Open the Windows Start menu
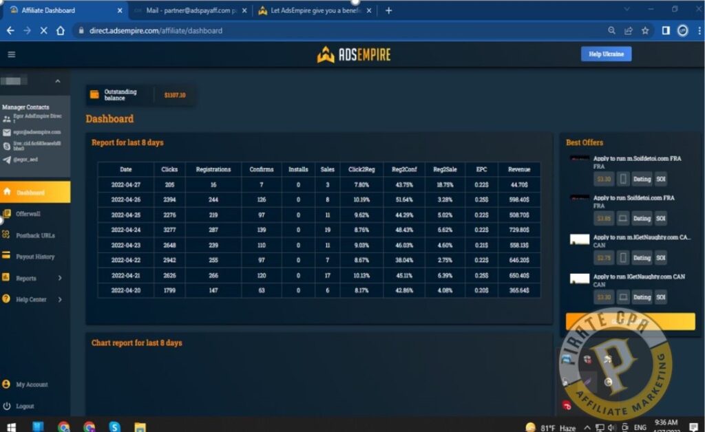705x432 pixels. 12,426
